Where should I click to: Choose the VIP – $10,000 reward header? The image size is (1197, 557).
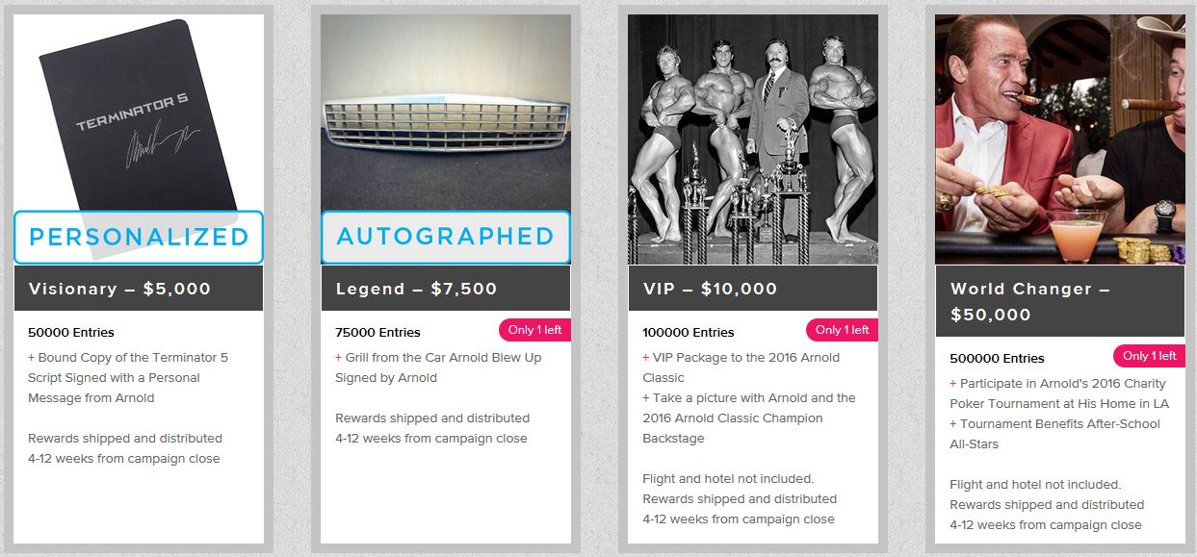tap(753, 289)
